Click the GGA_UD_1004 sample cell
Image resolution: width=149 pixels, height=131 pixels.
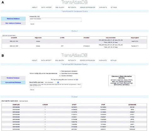14,46
